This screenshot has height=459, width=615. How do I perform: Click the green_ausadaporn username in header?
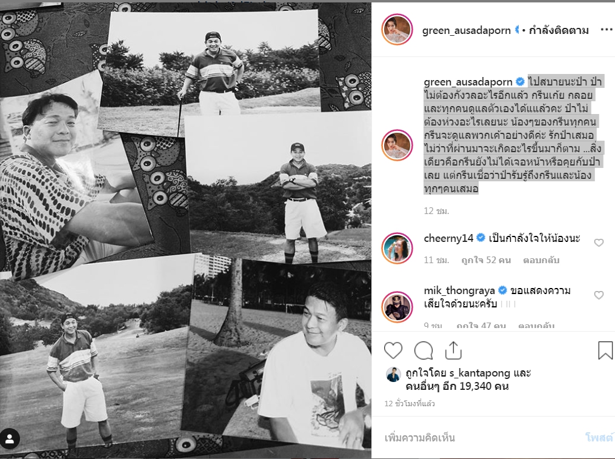coord(467,30)
